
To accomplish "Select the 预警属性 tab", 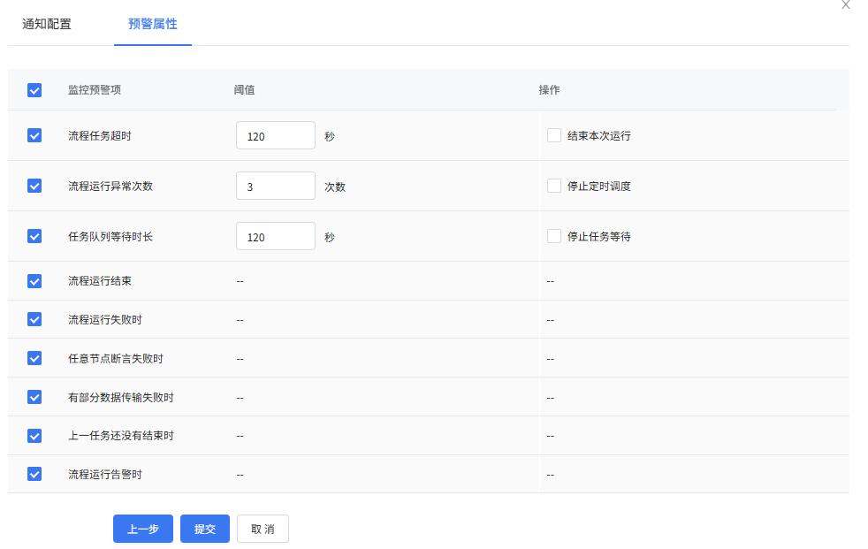I will click(153, 24).
